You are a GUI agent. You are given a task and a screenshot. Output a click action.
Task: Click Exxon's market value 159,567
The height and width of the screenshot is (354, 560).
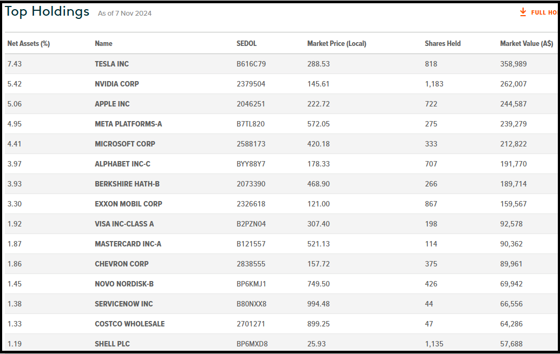tap(513, 204)
